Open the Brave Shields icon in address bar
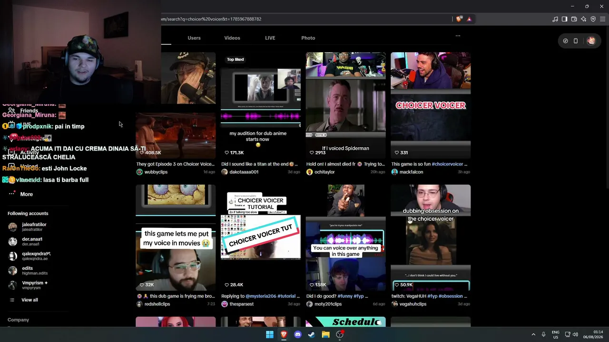609x342 pixels. coord(459,19)
